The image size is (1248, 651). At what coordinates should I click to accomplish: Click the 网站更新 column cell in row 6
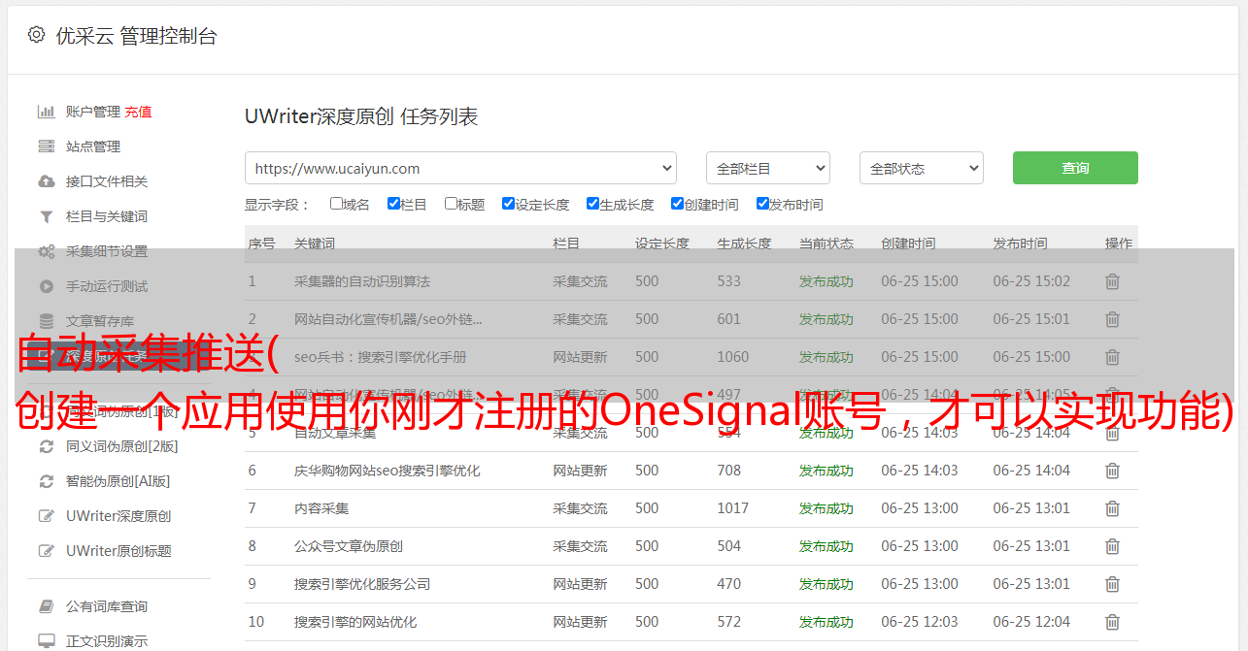click(x=581, y=471)
